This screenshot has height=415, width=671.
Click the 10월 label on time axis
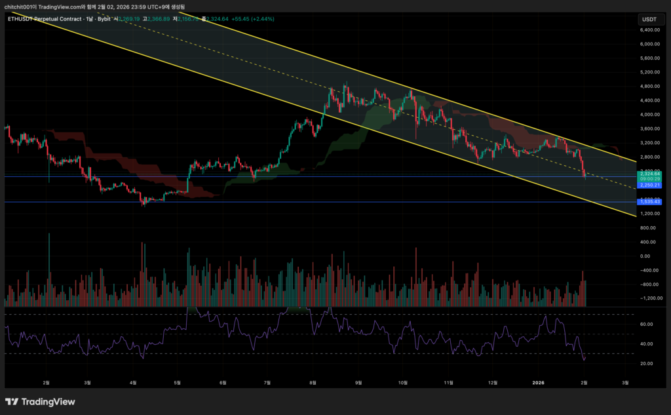pyautogui.click(x=403, y=382)
